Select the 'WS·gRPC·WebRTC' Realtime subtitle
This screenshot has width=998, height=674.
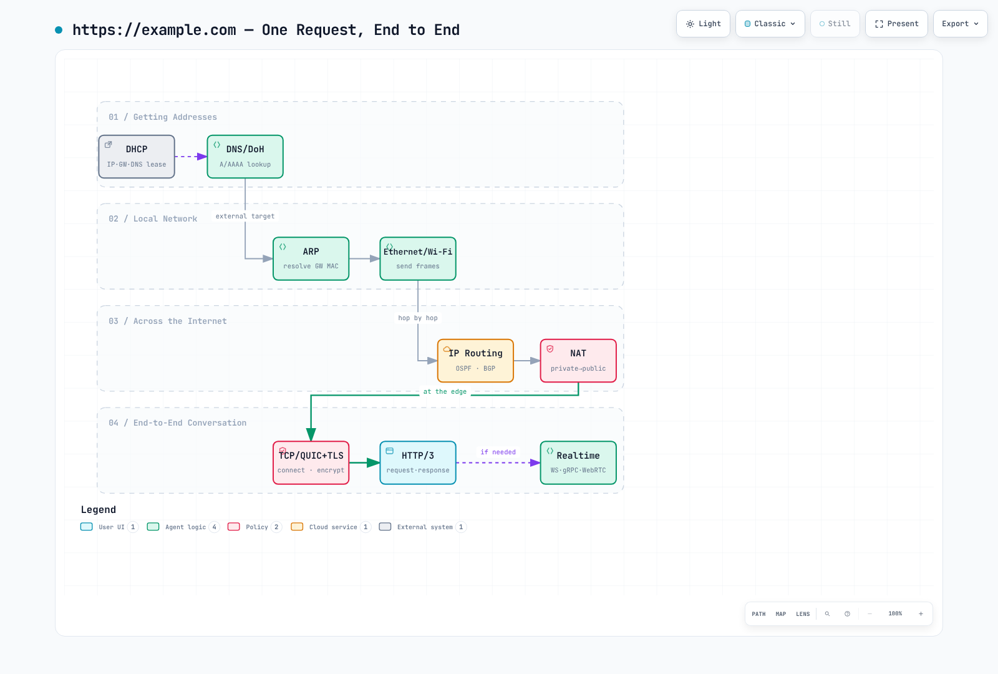tap(578, 471)
